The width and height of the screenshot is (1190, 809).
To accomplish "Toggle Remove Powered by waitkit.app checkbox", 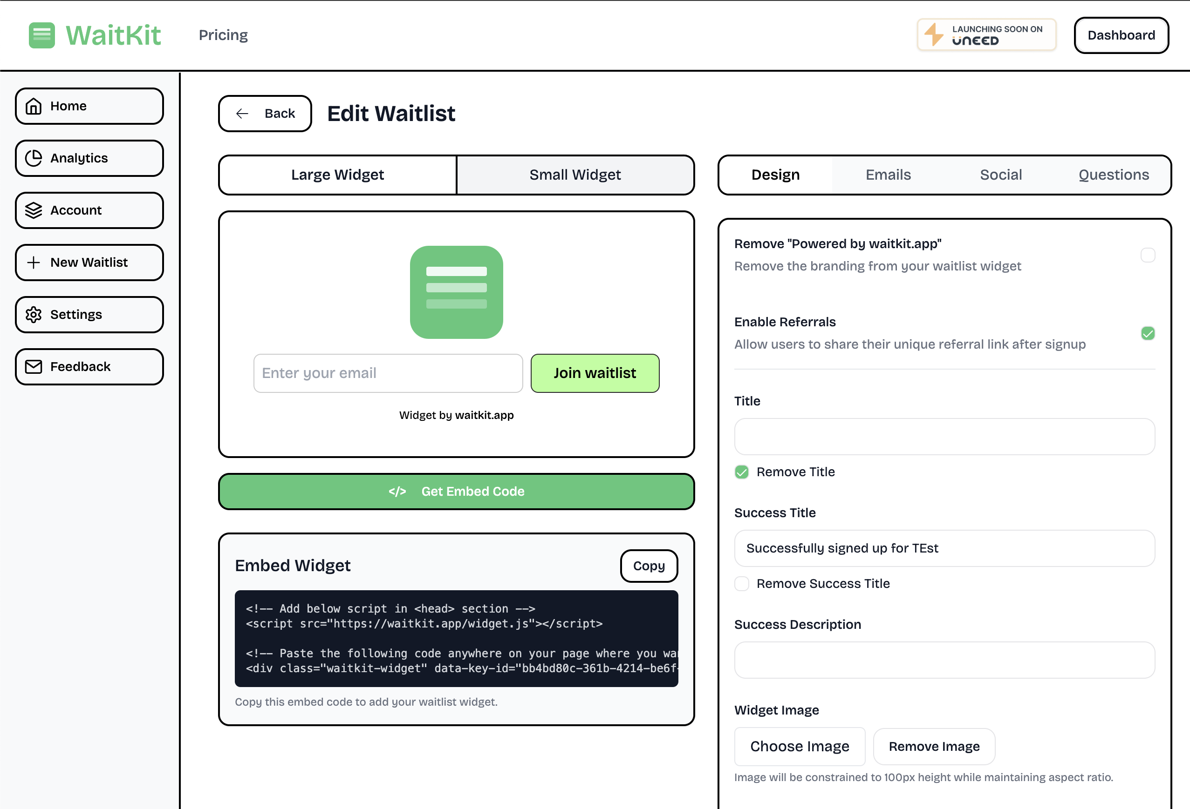I will pos(1148,255).
